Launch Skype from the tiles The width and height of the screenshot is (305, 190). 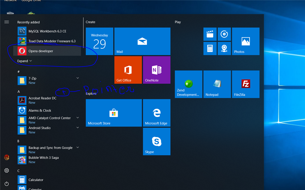coord(157,141)
